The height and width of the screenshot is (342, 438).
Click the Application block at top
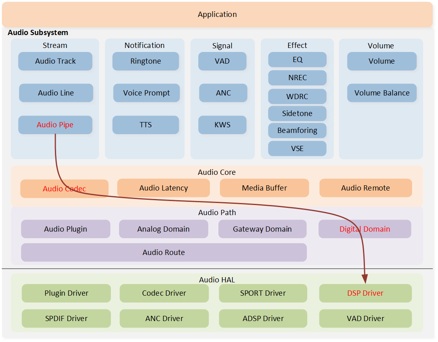(x=217, y=15)
